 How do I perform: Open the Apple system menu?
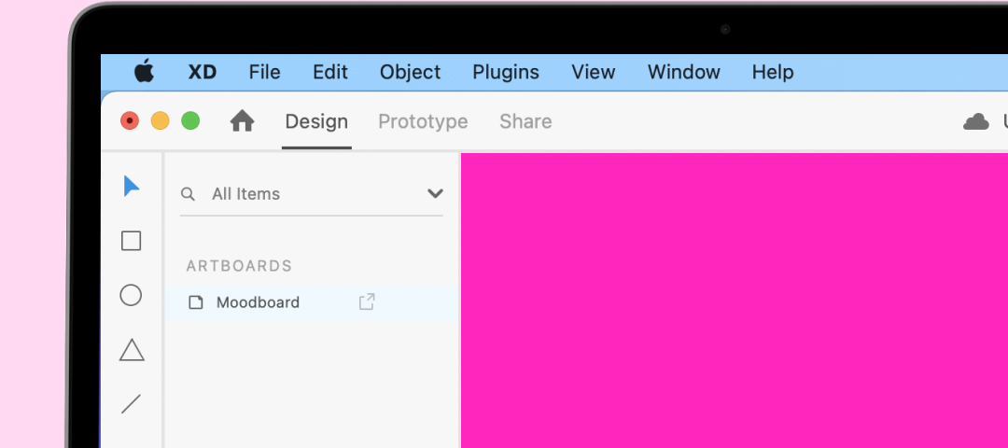click(x=144, y=72)
